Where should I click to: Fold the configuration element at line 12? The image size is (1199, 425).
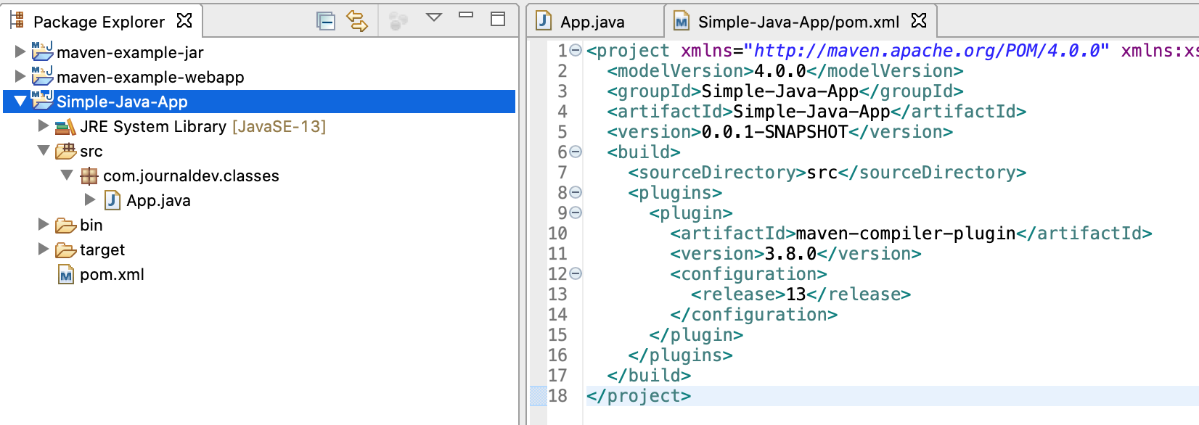(576, 273)
